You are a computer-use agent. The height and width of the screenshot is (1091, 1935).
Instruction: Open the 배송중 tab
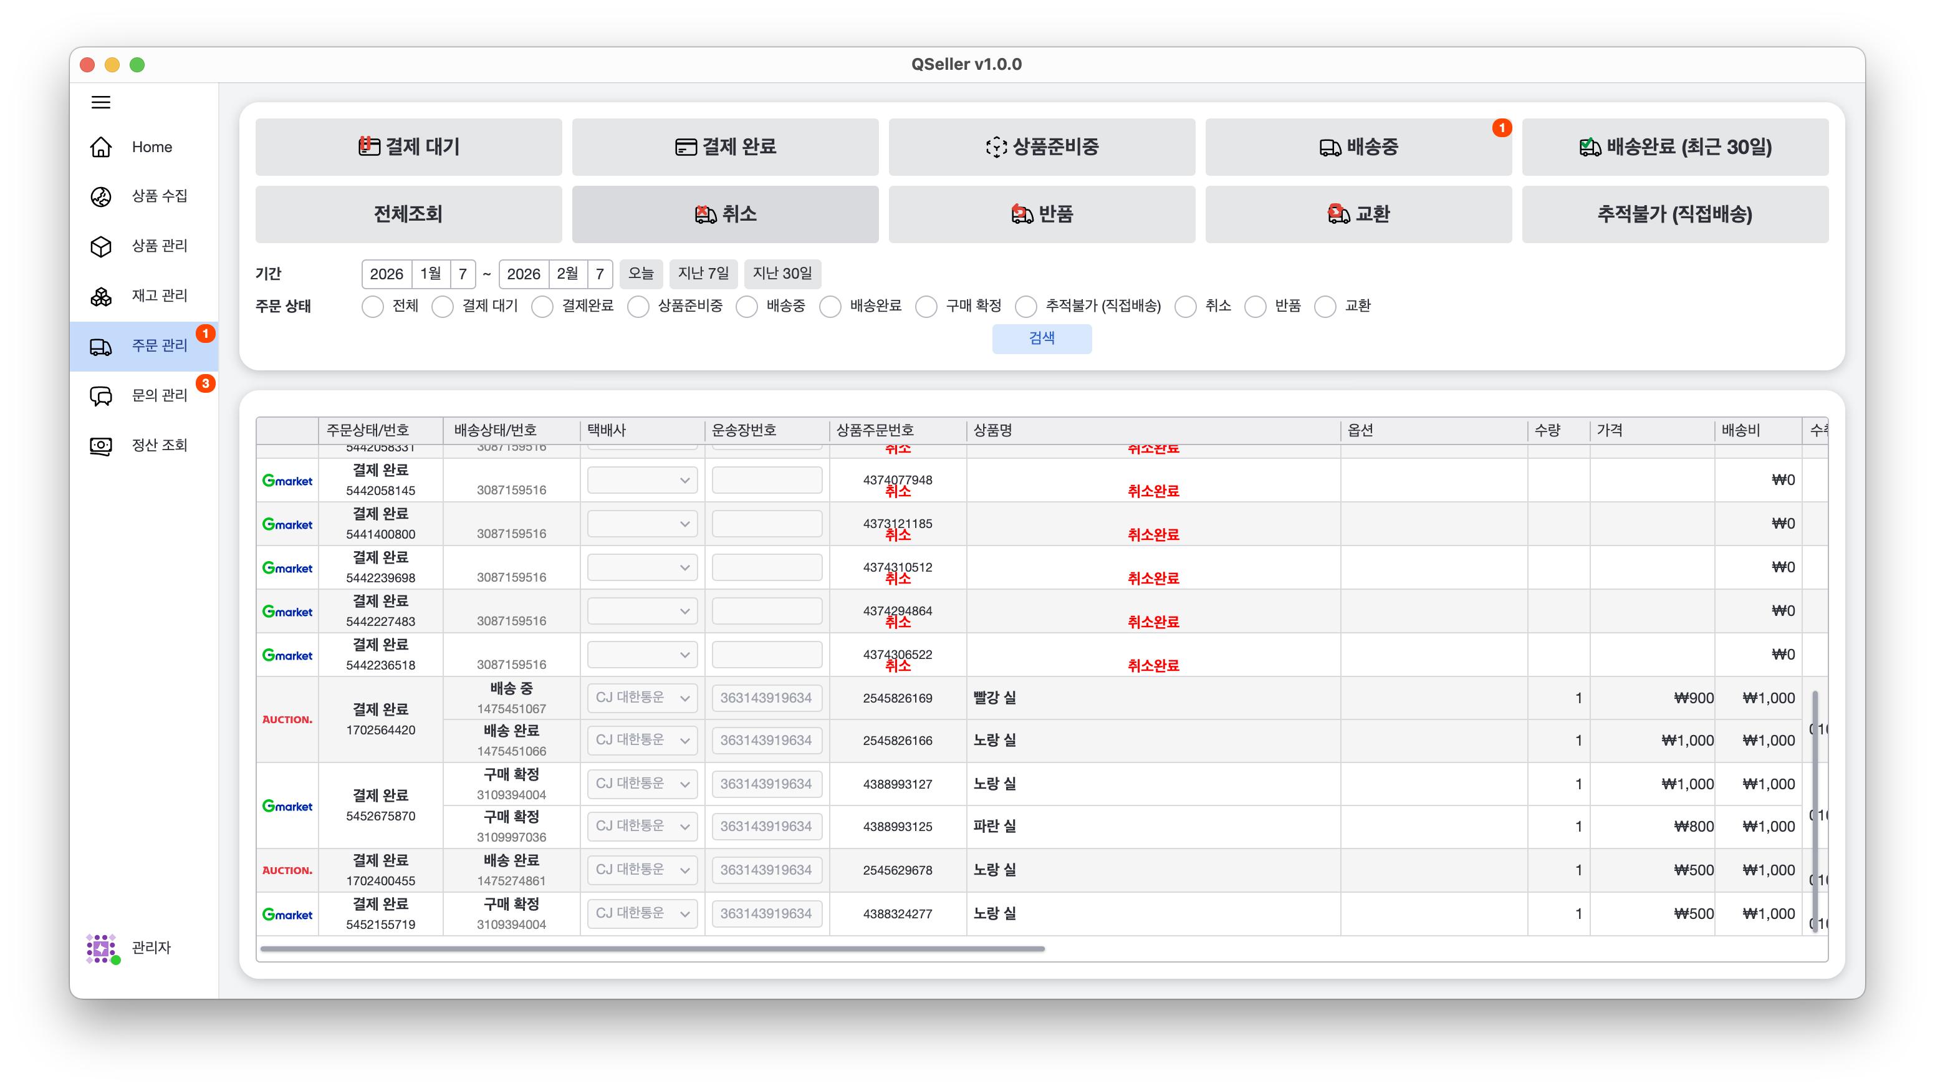coord(1358,147)
